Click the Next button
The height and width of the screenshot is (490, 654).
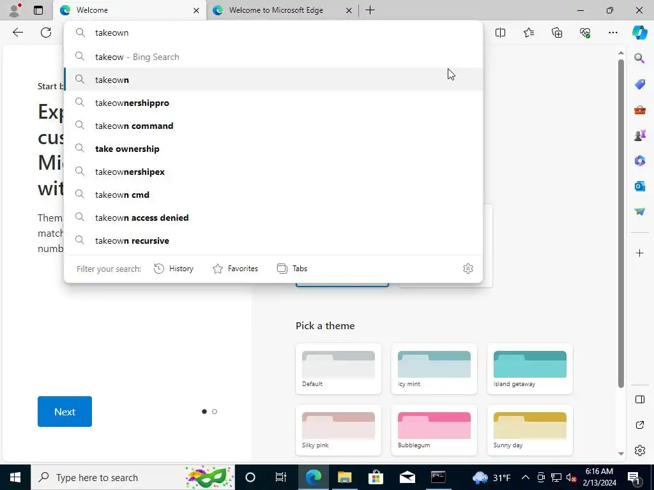[65, 412]
